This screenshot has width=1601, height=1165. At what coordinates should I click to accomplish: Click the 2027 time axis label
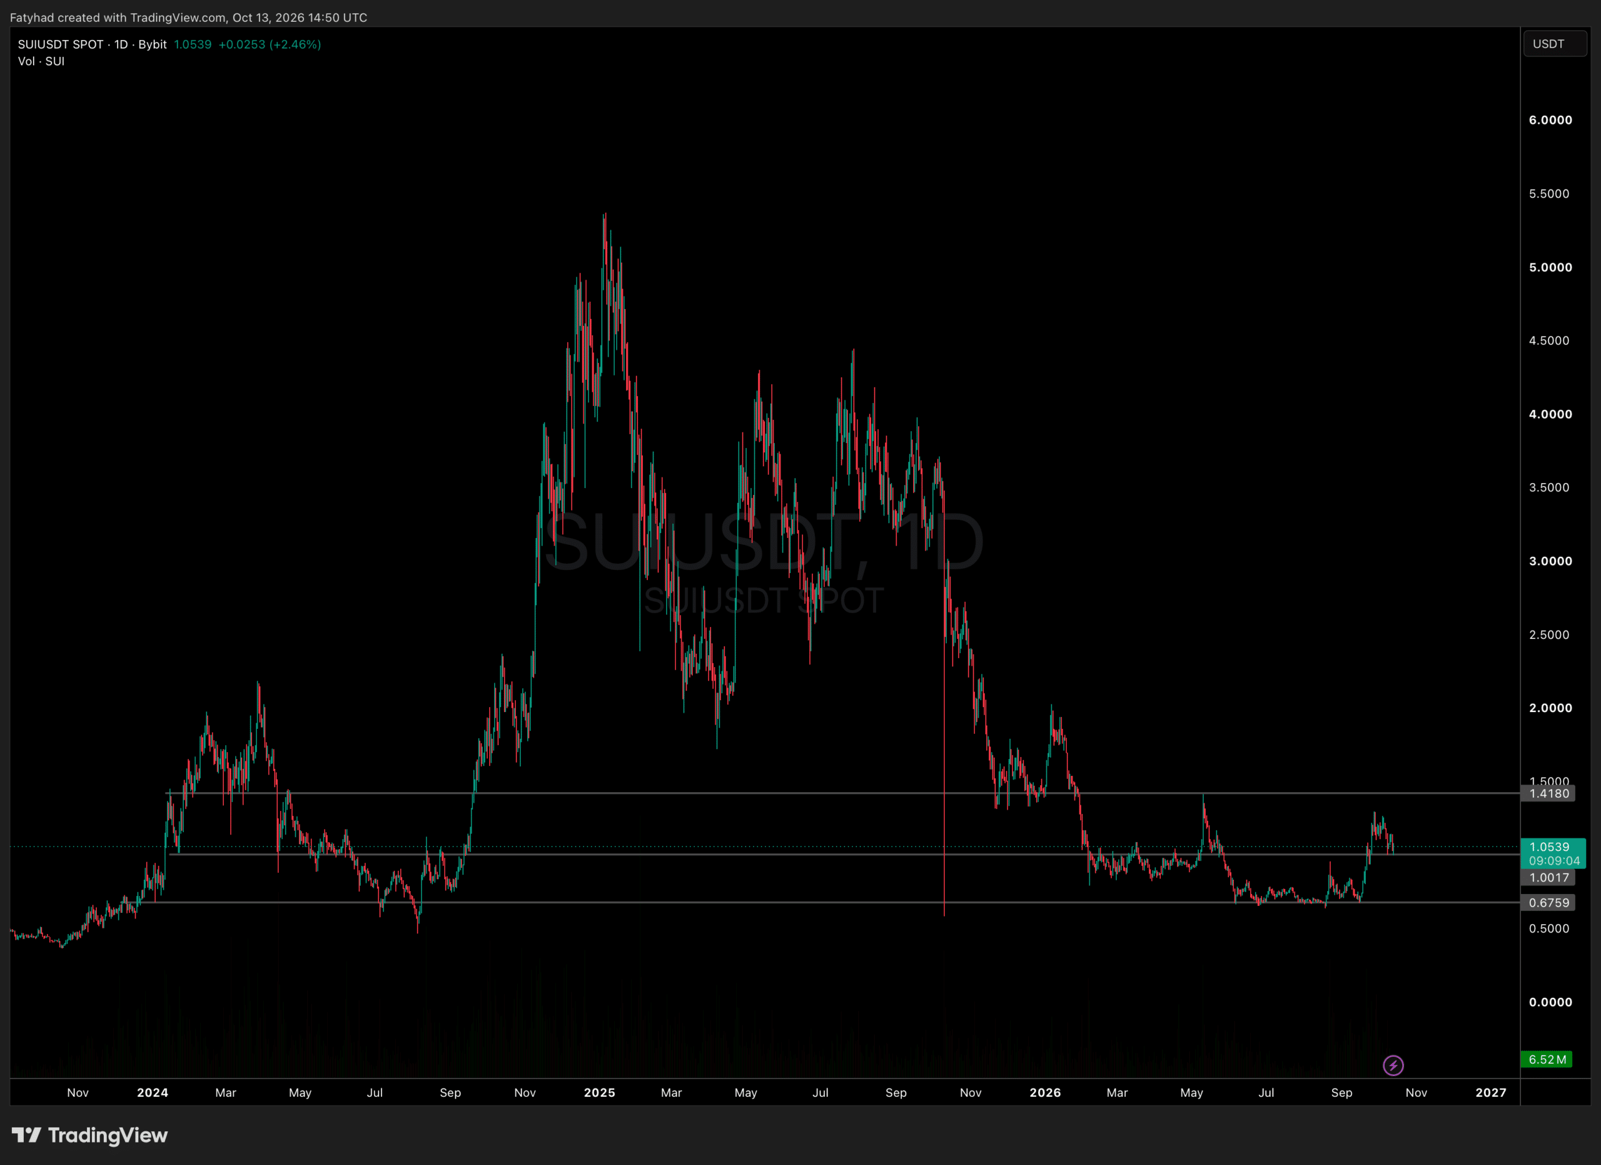tap(1491, 1092)
